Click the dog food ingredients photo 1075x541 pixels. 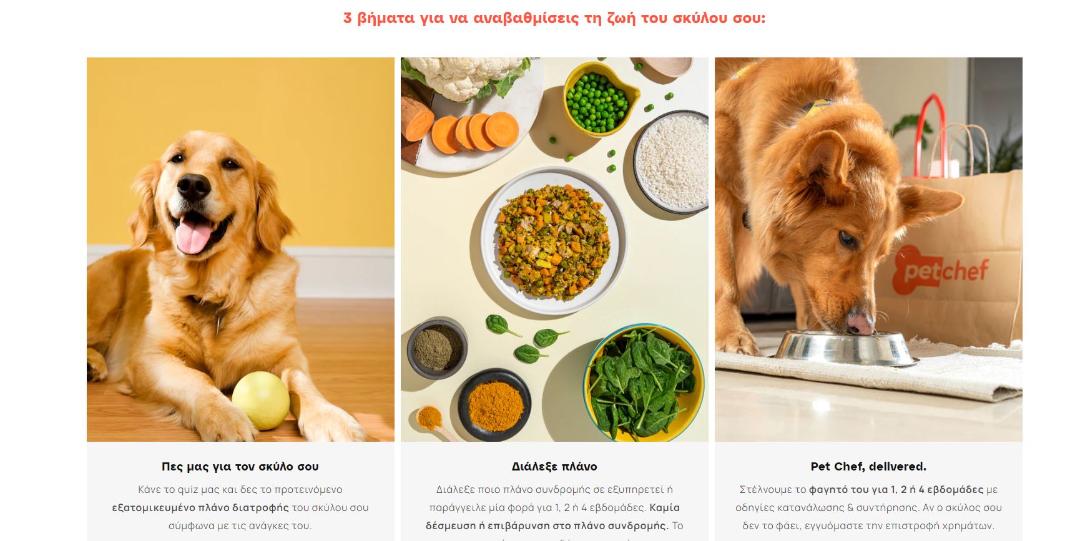(554, 250)
